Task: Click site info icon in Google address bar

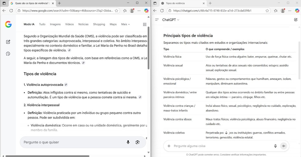Action: 19,11
